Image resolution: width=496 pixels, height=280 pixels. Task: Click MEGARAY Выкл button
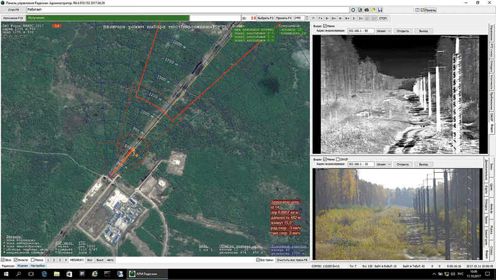pos(100,260)
